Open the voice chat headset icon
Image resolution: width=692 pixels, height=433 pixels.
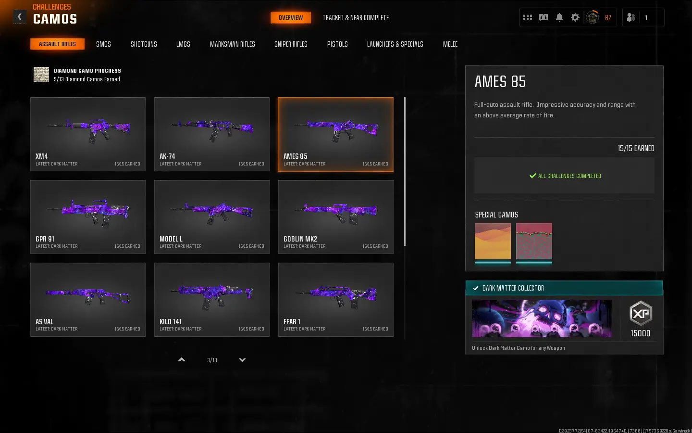(x=544, y=17)
